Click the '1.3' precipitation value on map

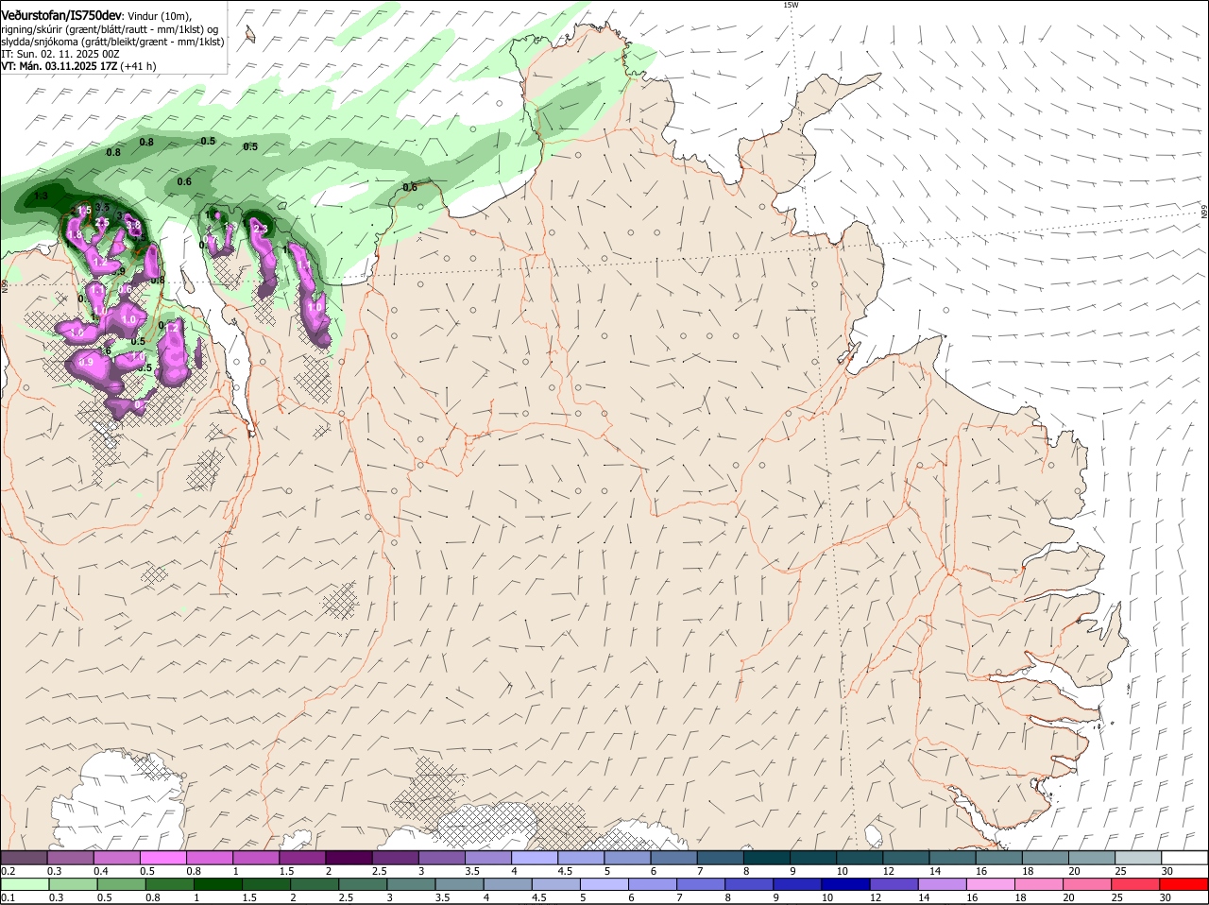[x=41, y=196]
